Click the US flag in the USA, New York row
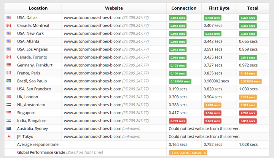Viewport: 274px width, 158px height. tap(9, 33)
